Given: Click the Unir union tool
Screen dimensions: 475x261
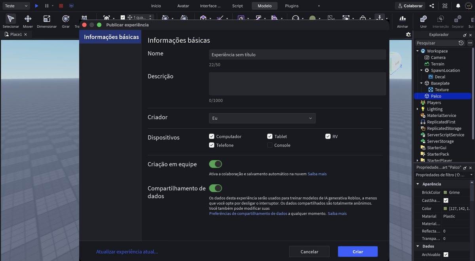Looking at the screenshot, I should pos(424,21).
